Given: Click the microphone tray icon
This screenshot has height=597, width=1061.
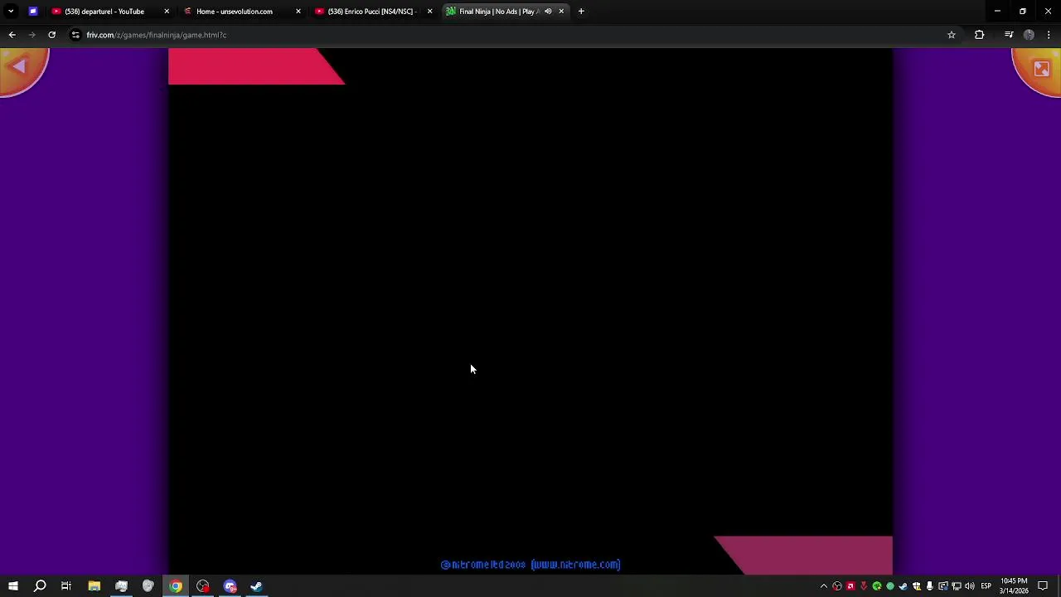Looking at the screenshot, I should click(929, 586).
